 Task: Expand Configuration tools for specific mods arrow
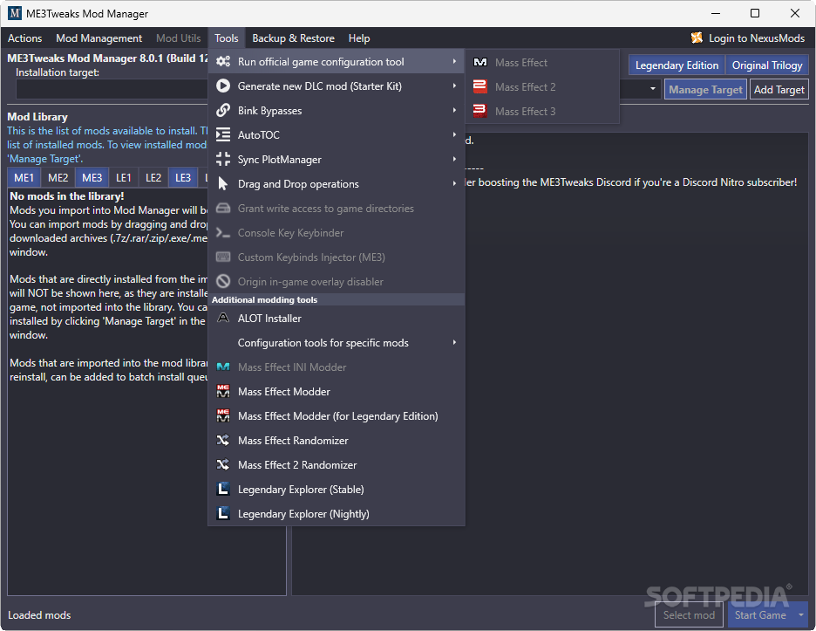(x=454, y=342)
